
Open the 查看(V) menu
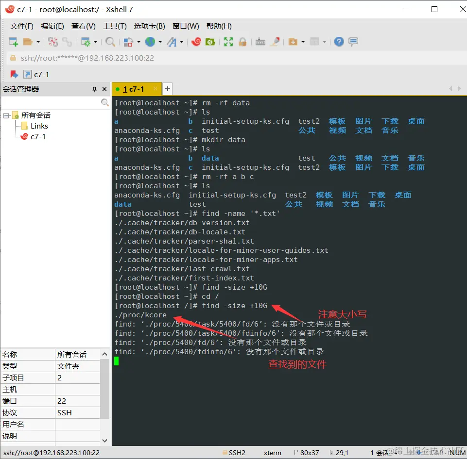[x=84, y=26]
